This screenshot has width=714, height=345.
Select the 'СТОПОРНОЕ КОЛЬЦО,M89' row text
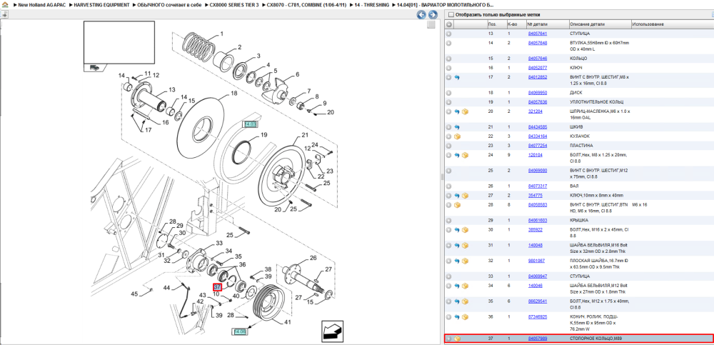(595, 339)
